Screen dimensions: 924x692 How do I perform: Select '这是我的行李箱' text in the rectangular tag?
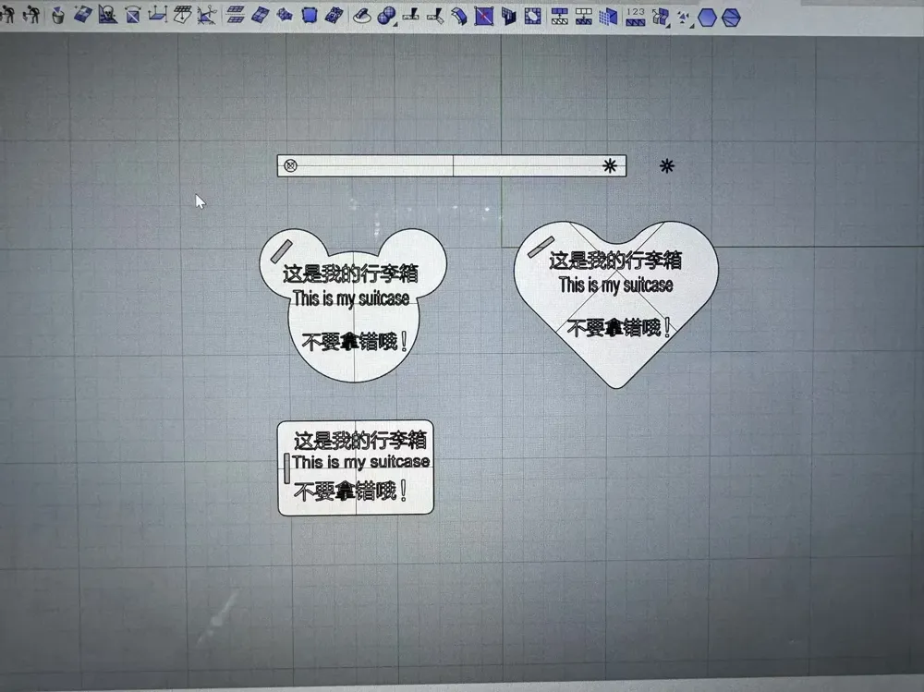pyautogui.click(x=360, y=440)
